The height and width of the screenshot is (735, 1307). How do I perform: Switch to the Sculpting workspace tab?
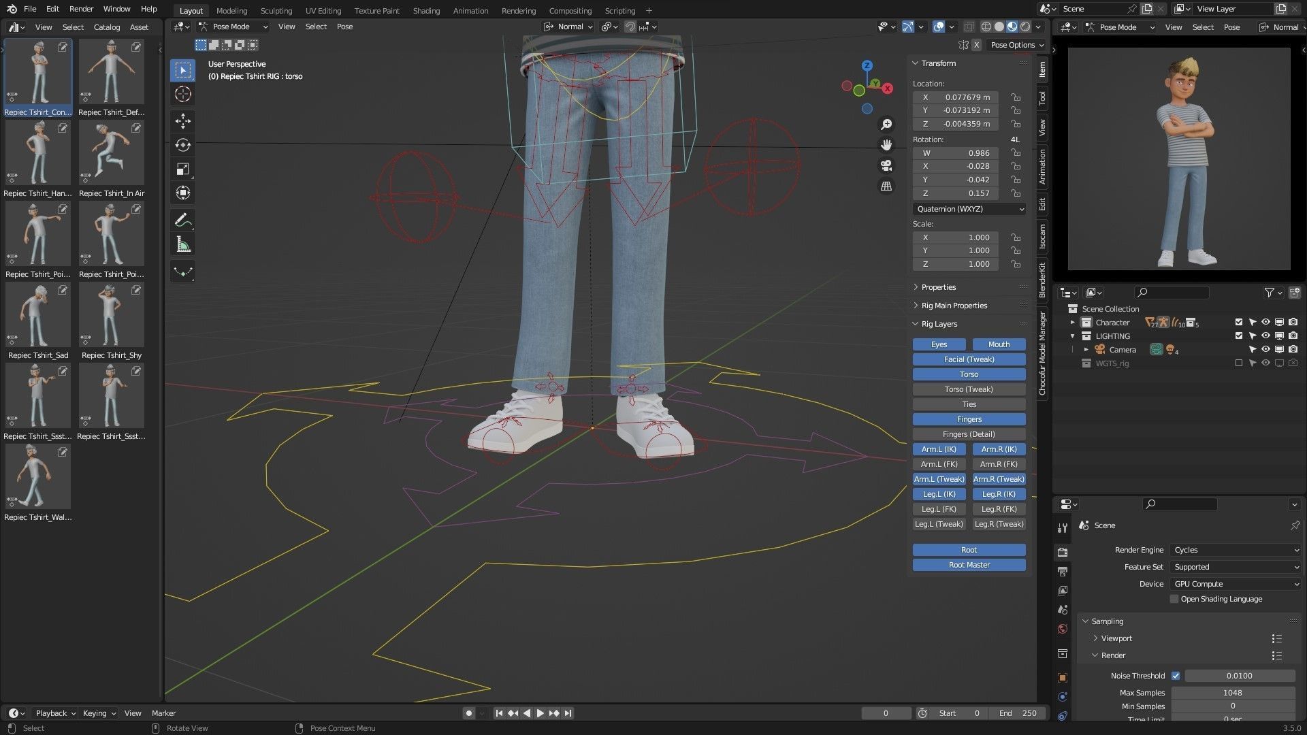pyautogui.click(x=276, y=10)
